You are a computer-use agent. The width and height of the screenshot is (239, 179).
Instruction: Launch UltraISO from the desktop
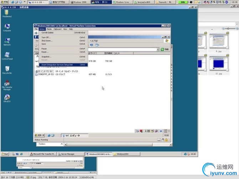(7, 98)
